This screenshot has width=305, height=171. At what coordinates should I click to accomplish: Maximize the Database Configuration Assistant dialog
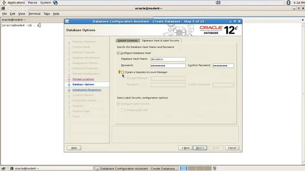pyautogui.click(x=235, y=21)
